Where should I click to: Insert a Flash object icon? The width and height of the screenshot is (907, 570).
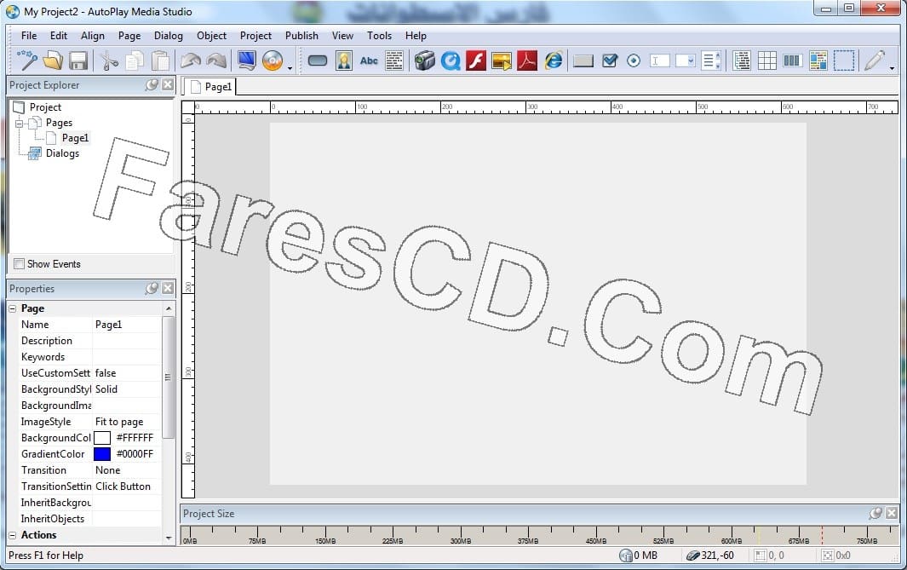[x=475, y=60]
